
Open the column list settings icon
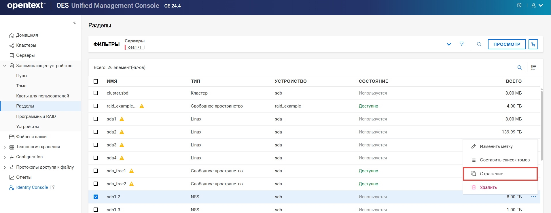pyautogui.click(x=534, y=67)
